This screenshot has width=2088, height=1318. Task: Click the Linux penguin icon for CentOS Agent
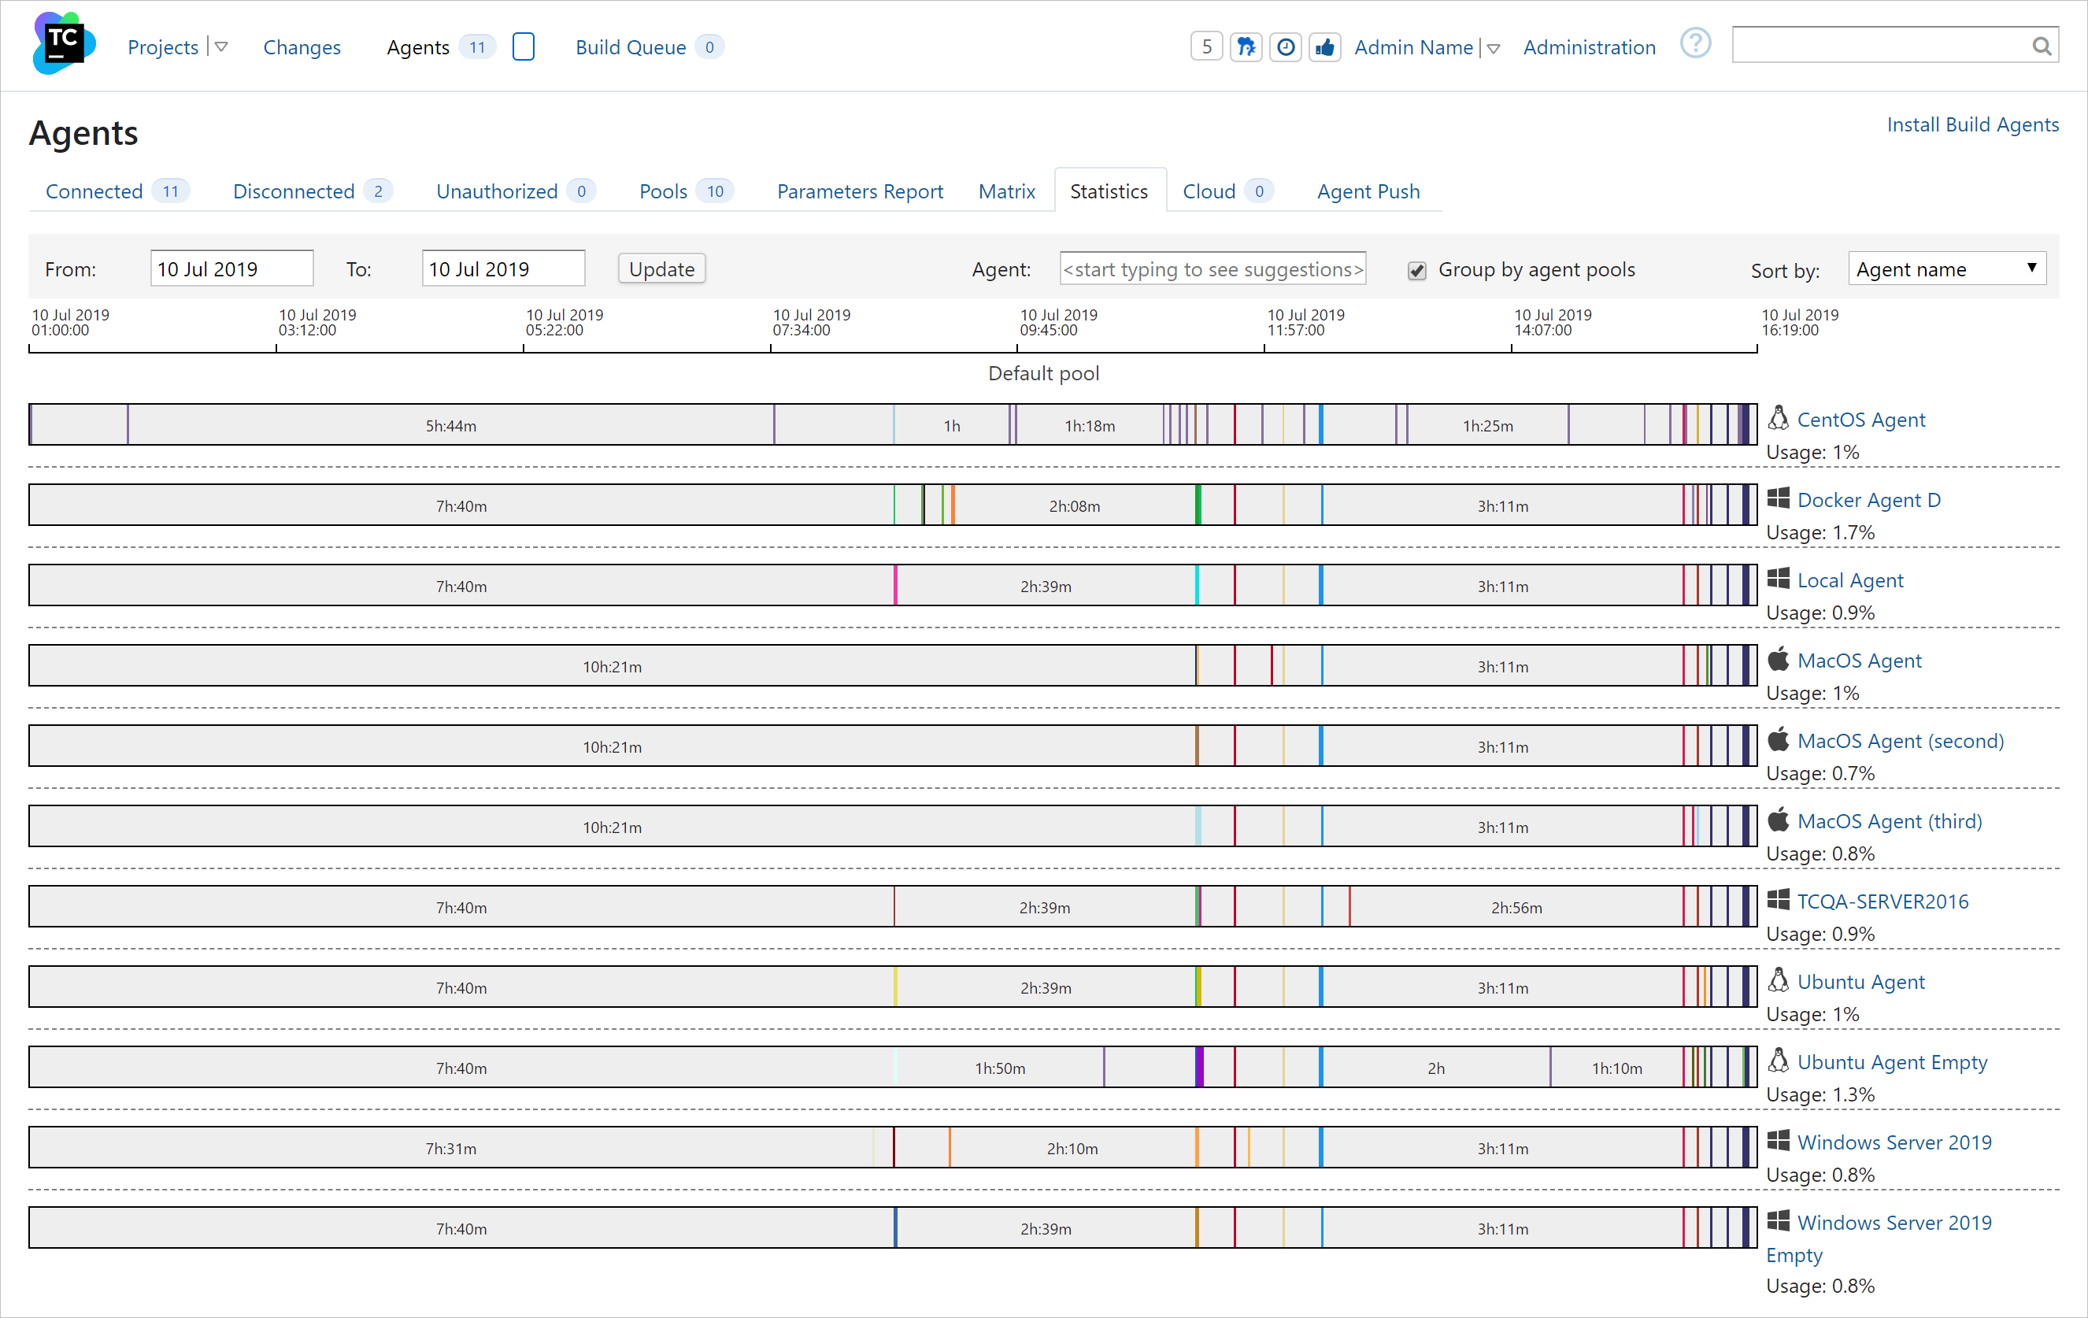tap(1778, 418)
